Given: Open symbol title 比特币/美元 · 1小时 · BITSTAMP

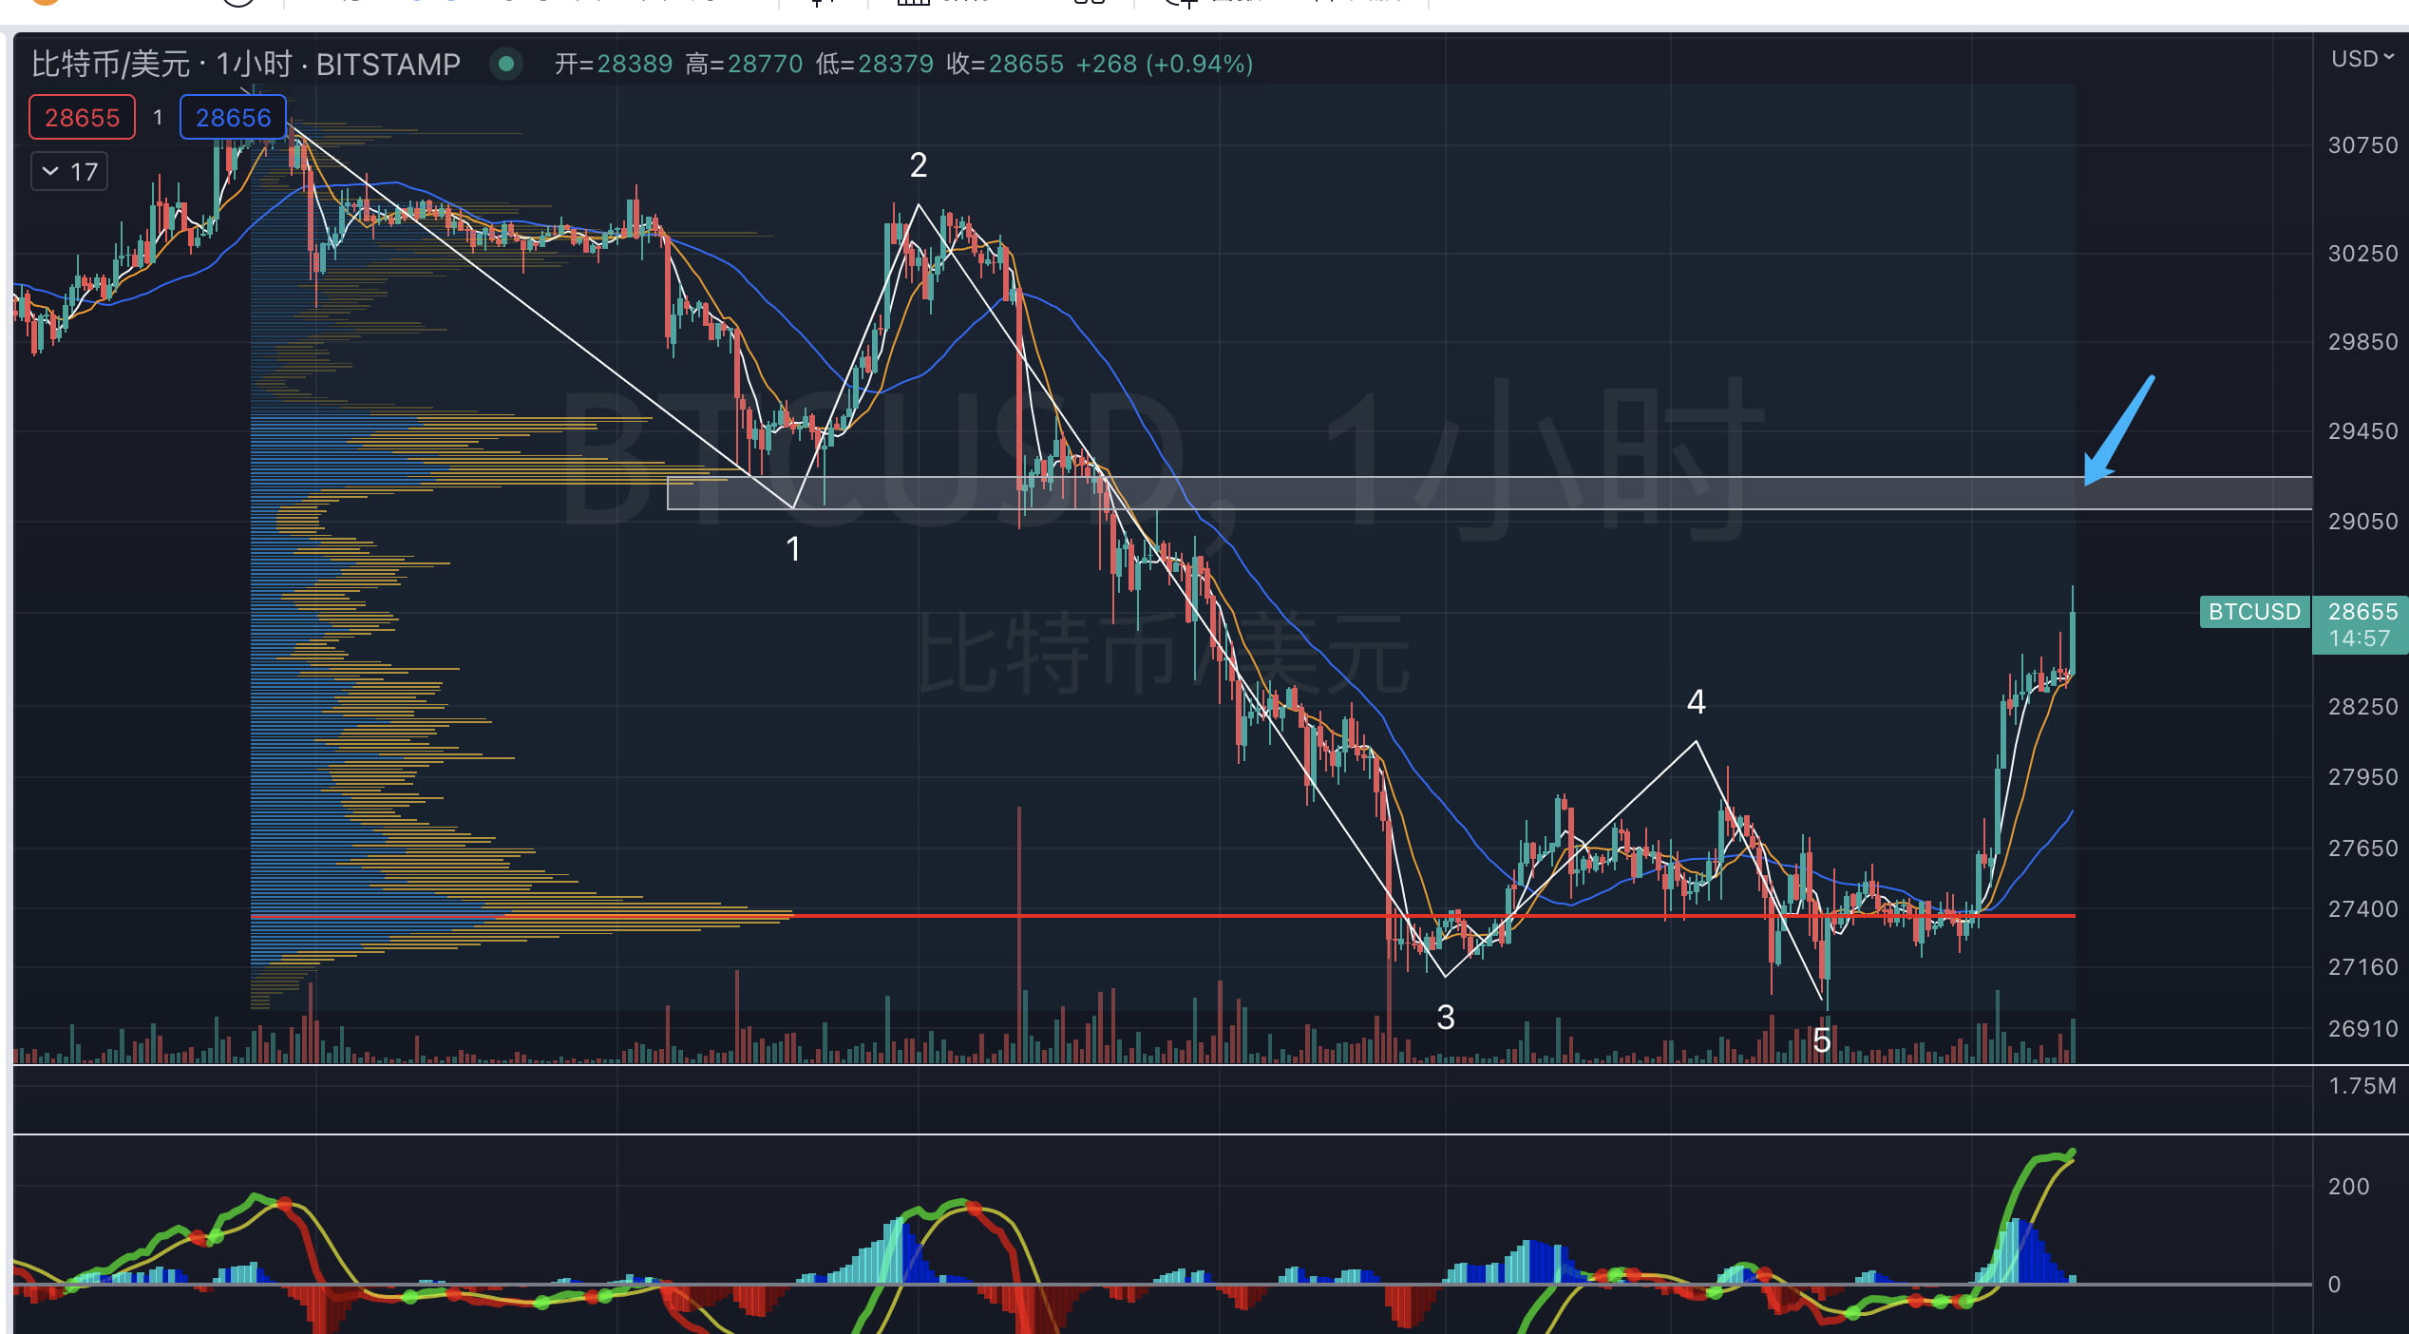Looking at the screenshot, I should click(246, 65).
